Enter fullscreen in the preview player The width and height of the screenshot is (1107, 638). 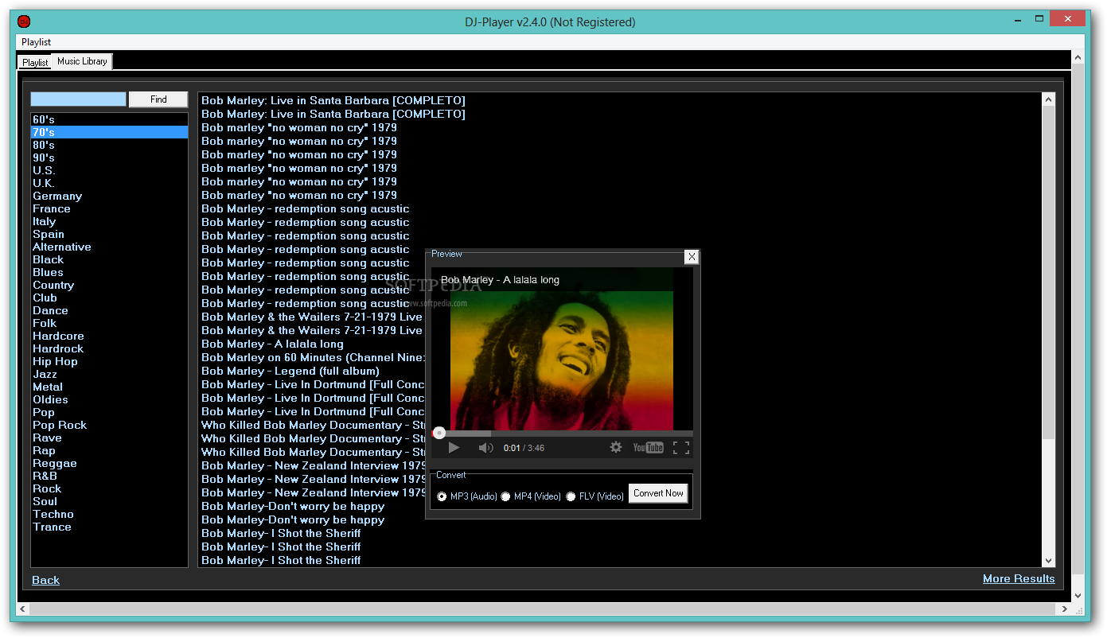tap(681, 448)
